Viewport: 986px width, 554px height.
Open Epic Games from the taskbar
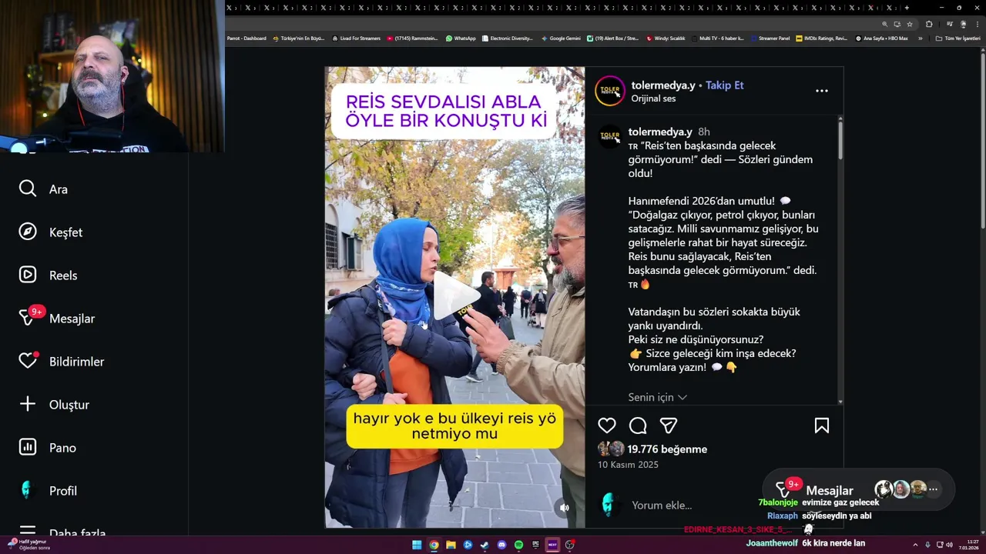point(535,545)
